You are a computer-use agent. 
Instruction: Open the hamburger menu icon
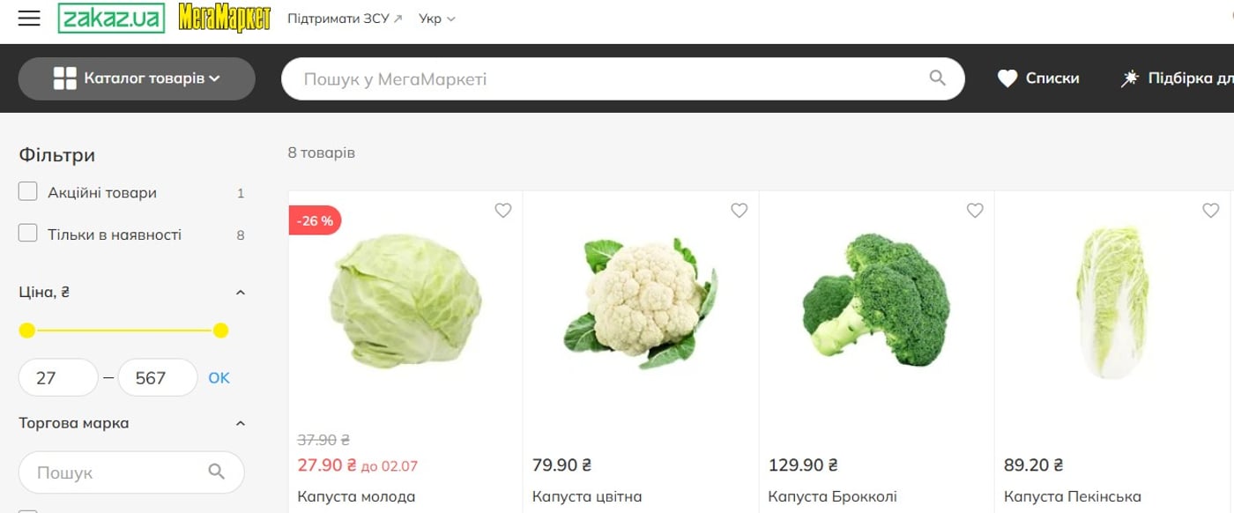[29, 19]
